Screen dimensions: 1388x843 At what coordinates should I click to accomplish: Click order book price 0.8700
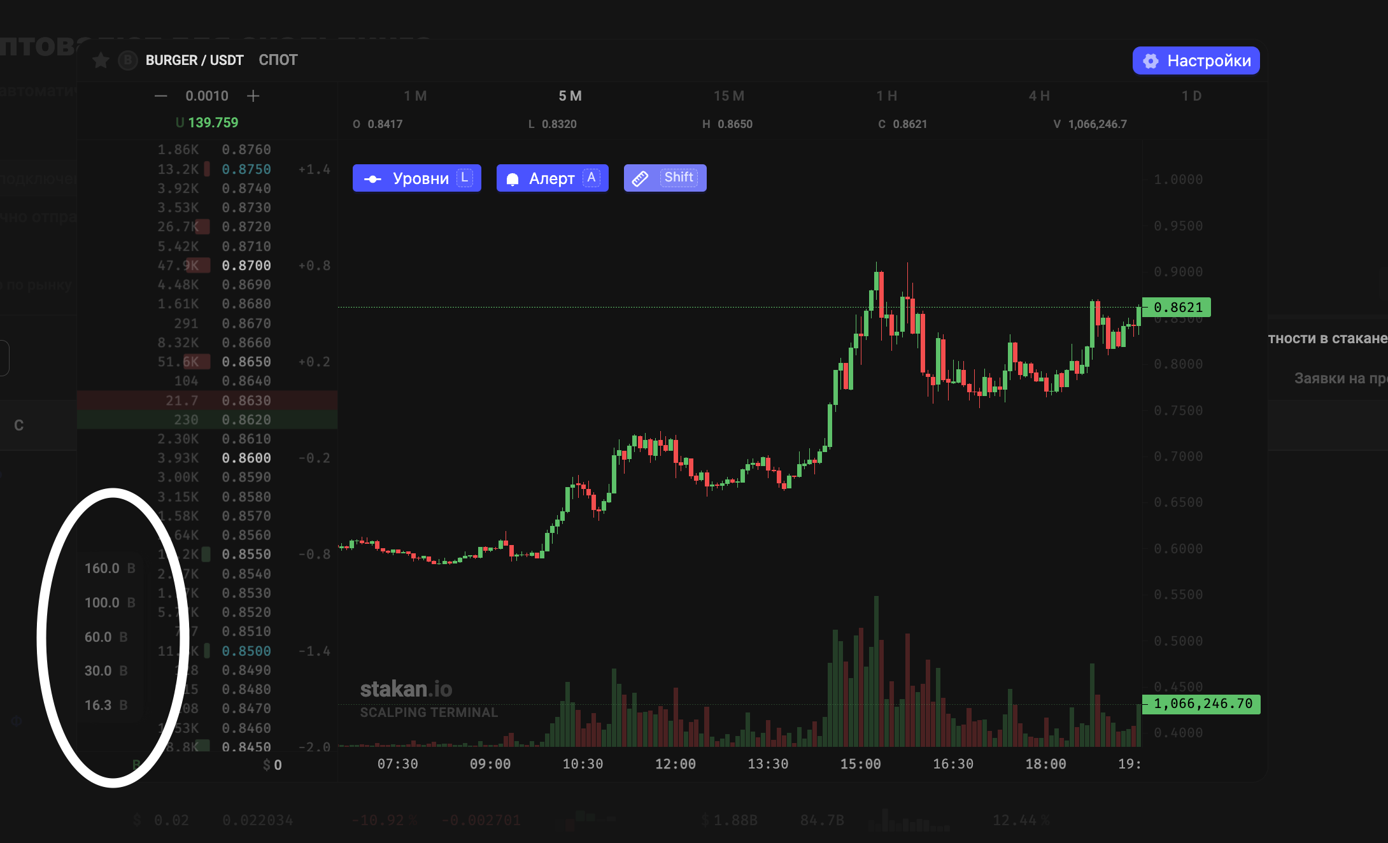click(246, 266)
